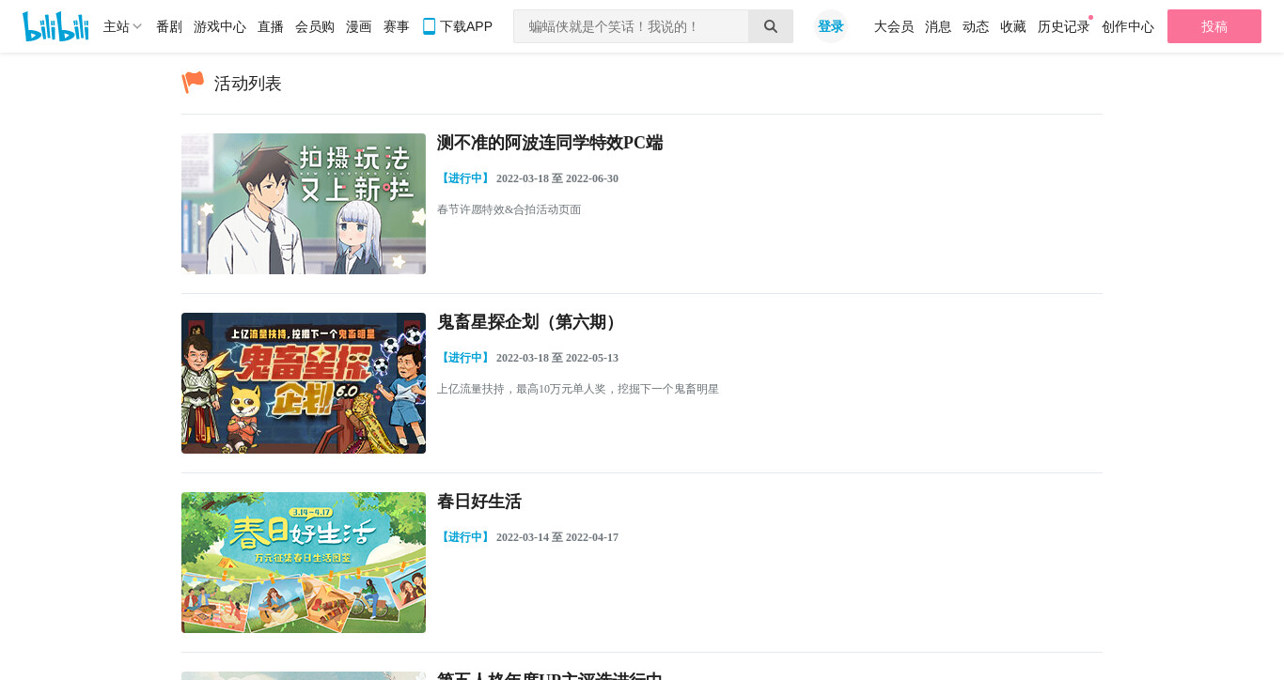Open 动态 feed link
The image size is (1284, 680).
pyautogui.click(x=976, y=26)
